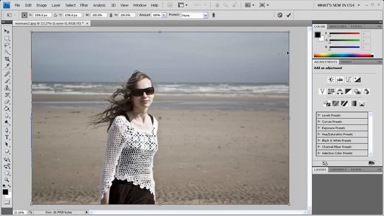Add a Photo Filter adjustment

click(x=358, y=92)
